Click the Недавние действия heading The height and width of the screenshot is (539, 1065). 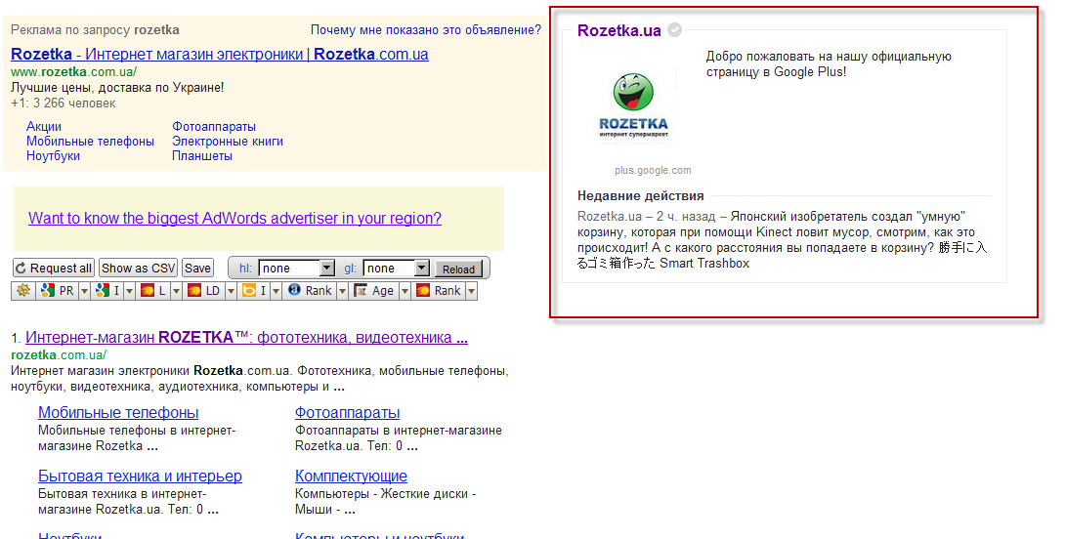tap(641, 195)
